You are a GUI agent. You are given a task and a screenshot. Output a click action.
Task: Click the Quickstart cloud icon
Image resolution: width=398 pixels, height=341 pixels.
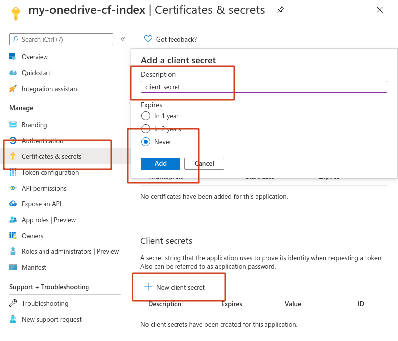point(13,73)
